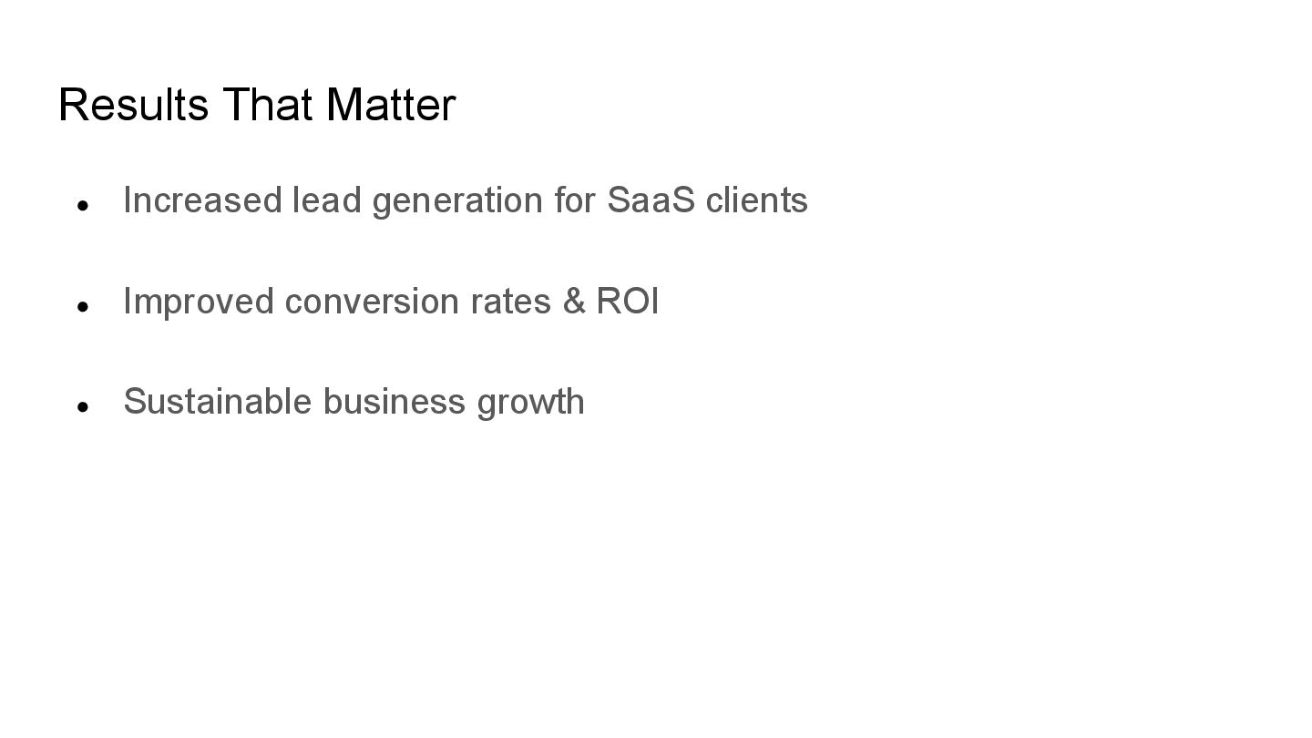Click the word 'Results' in the title
Screen dimensions: 1312x738
tap(134, 104)
